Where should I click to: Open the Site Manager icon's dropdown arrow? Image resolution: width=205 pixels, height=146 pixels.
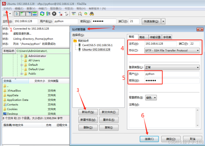click(10, 14)
